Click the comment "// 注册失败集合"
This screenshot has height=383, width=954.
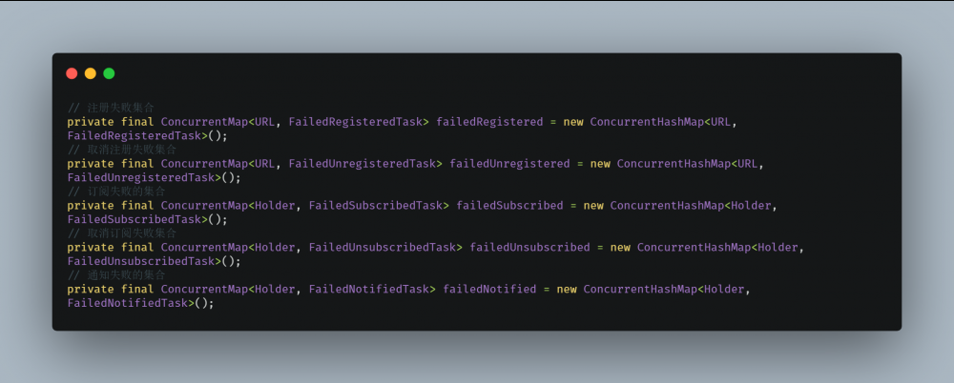click(111, 108)
